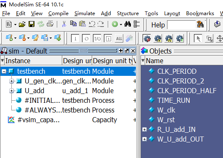The width and height of the screenshot is (223, 158).
Task: Click the Copy icon
Action: tap(73, 24)
